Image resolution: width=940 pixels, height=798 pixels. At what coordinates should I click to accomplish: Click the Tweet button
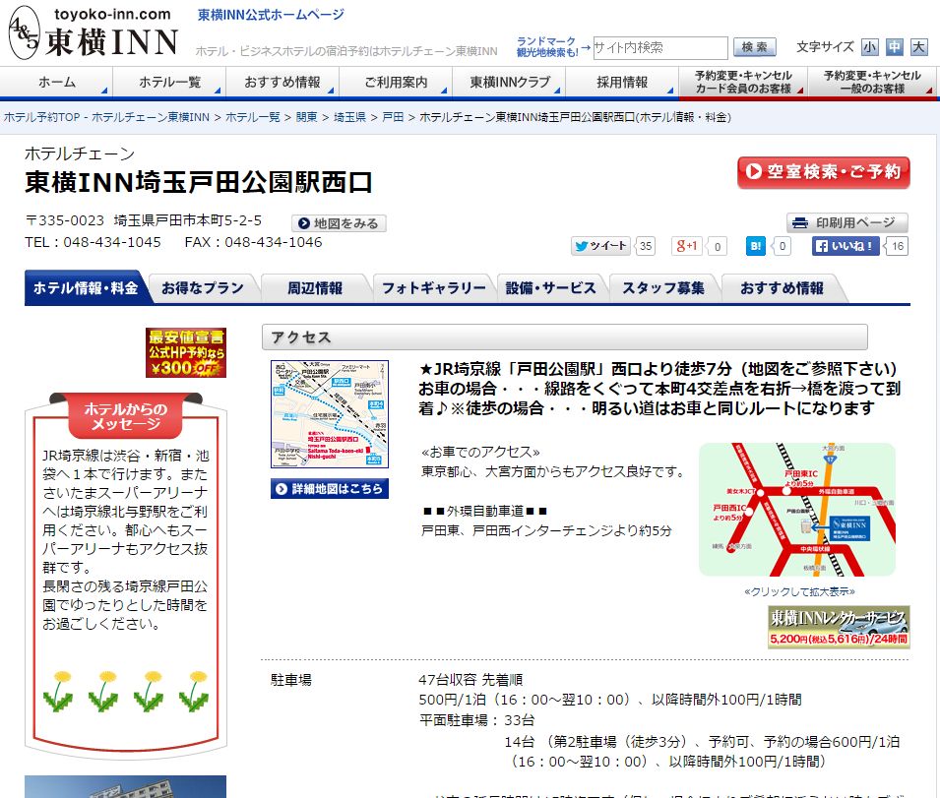(x=600, y=246)
